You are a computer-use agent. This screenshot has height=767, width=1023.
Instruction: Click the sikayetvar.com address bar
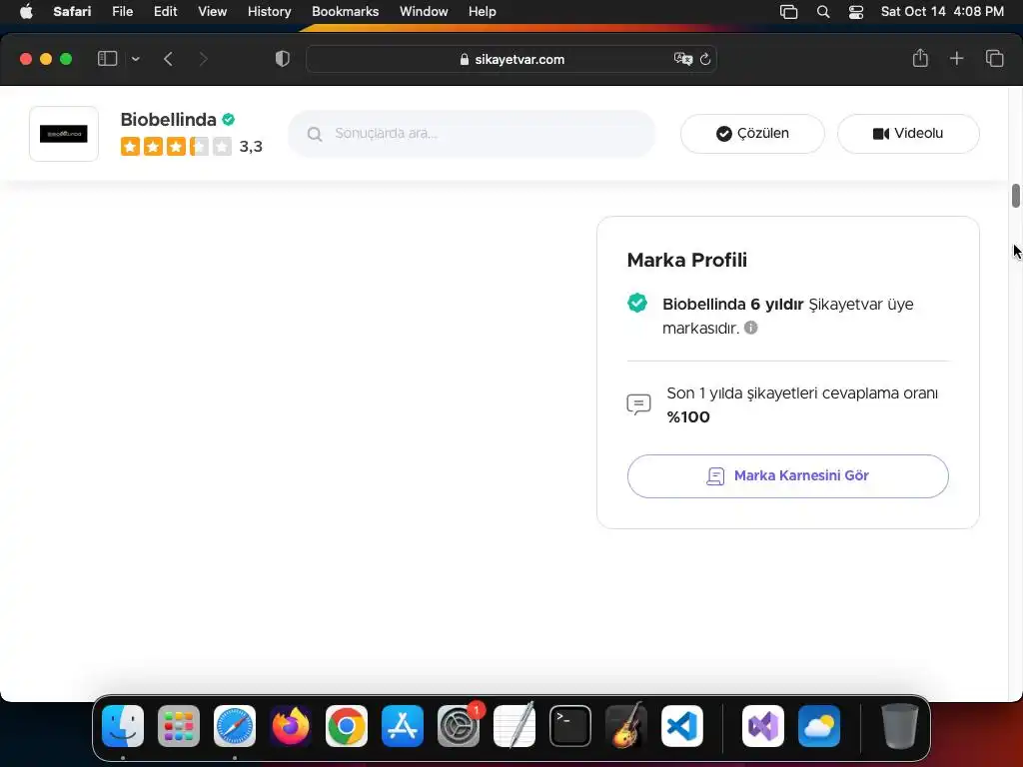pos(511,59)
